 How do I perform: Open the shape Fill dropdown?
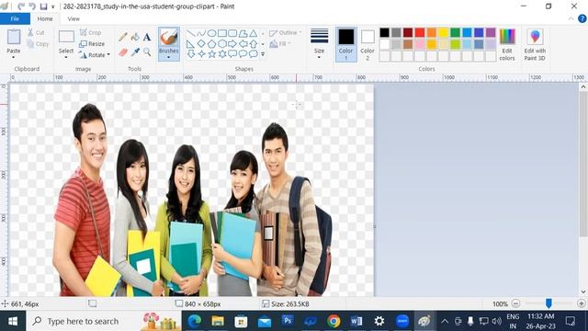point(280,44)
